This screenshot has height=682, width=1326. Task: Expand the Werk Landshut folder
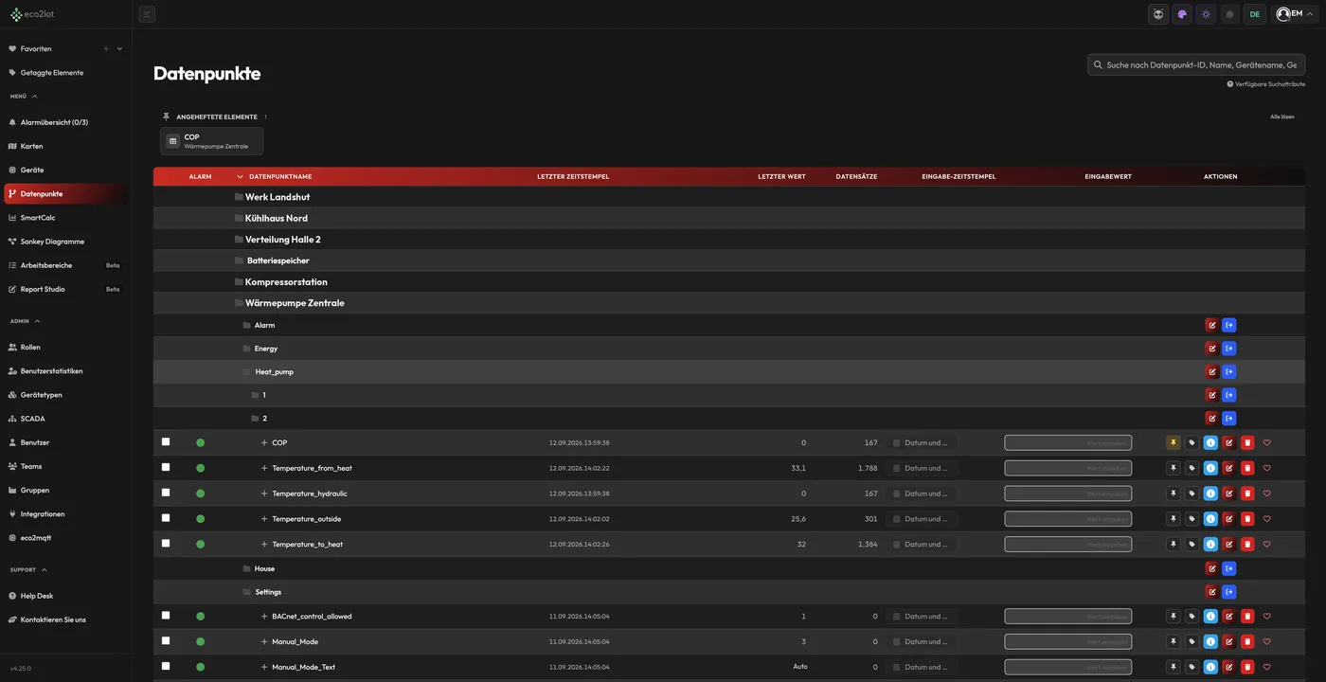(x=272, y=197)
